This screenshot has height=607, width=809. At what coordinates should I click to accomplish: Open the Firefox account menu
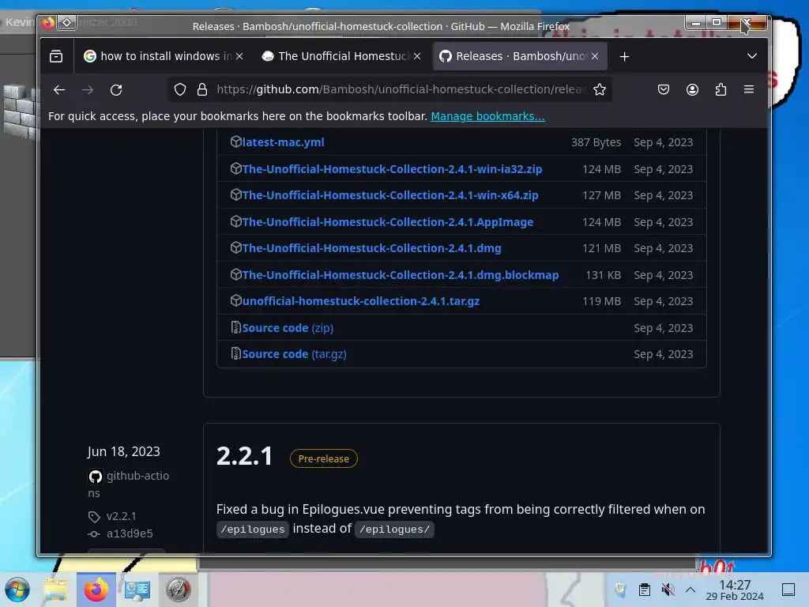point(692,90)
